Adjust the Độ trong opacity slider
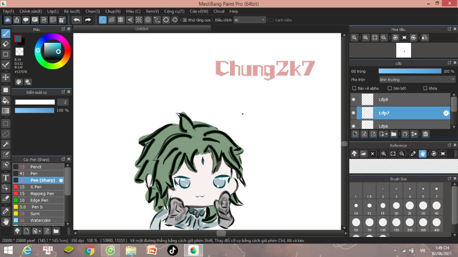458x257 pixels. [410, 71]
